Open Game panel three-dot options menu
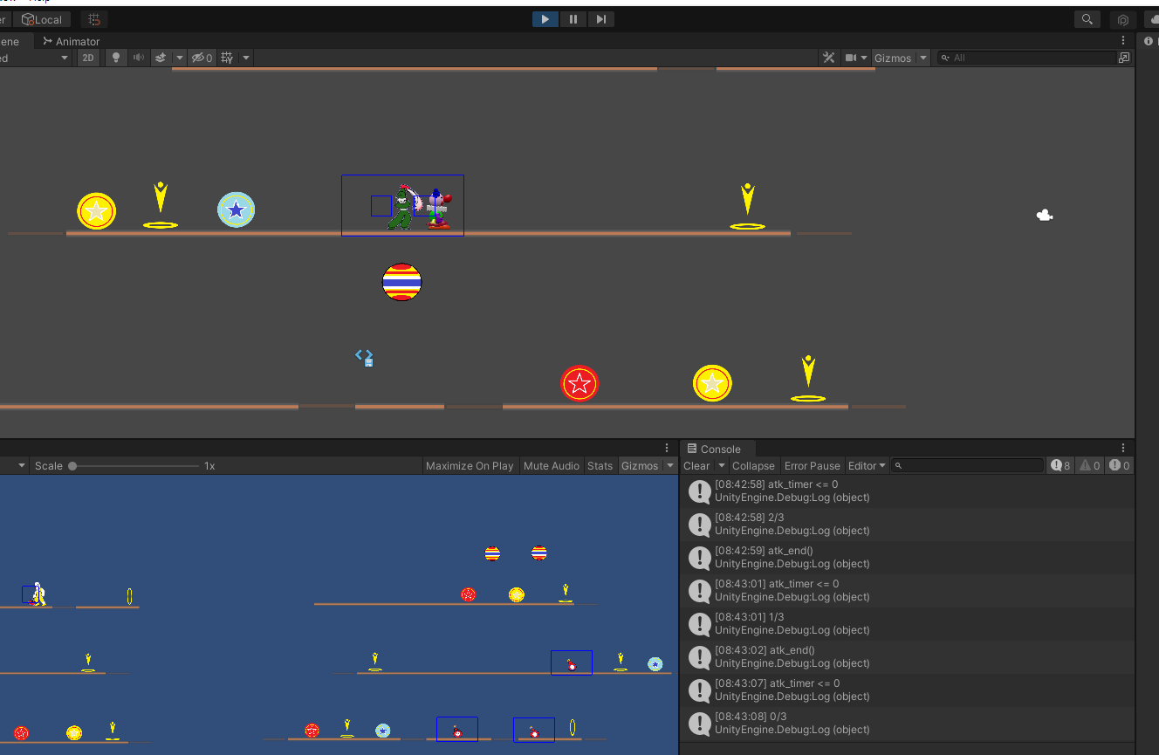The image size is (1159, 755). (x=667, y=448)
